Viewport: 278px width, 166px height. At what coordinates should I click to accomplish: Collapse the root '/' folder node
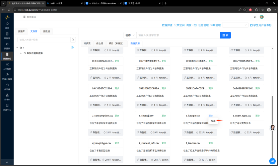17,48
